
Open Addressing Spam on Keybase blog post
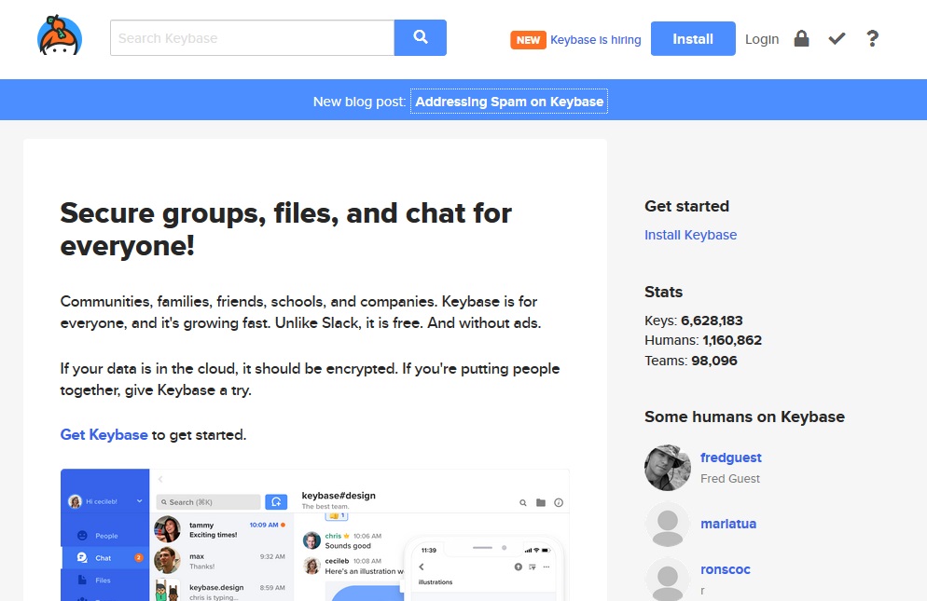coord(509,101)
